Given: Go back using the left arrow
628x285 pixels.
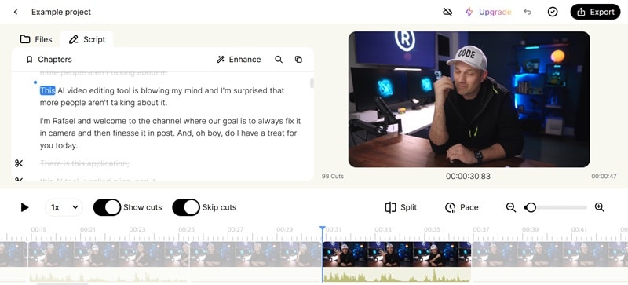Looking at the screenshot, I should 16,12.
